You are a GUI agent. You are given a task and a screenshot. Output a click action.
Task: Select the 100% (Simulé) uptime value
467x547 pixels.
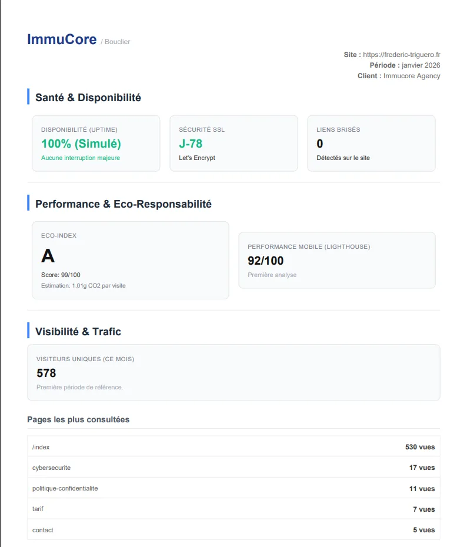[81, 144]
